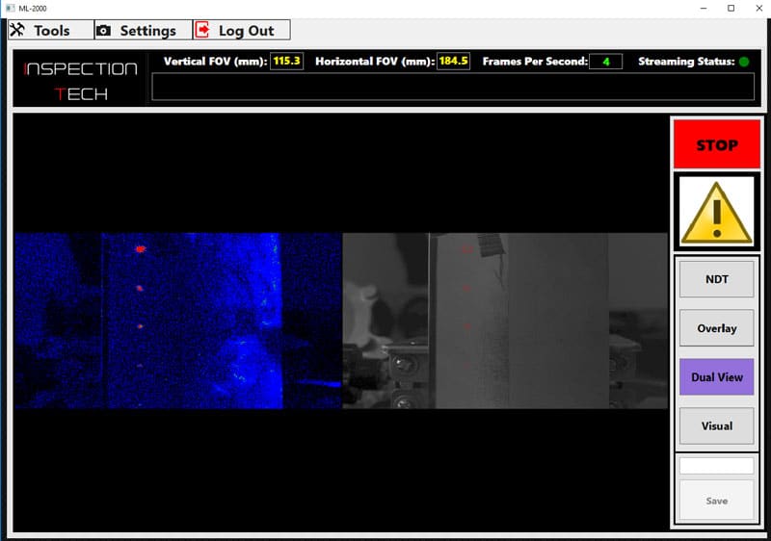771x541 pixels.
Task: Click the red Log Out arrow icon
Action: (x=202, y=30)
